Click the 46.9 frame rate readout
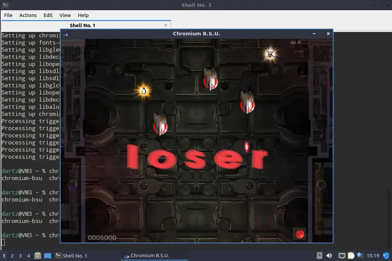 (x=295, y=42)
